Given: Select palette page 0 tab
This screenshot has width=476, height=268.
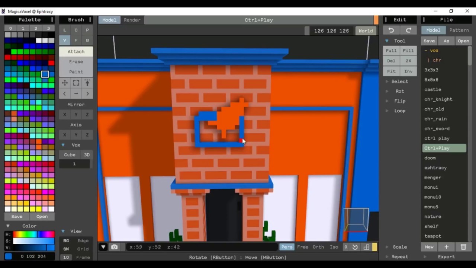Looking at the screenshot, I should click(x=10, y=28).
